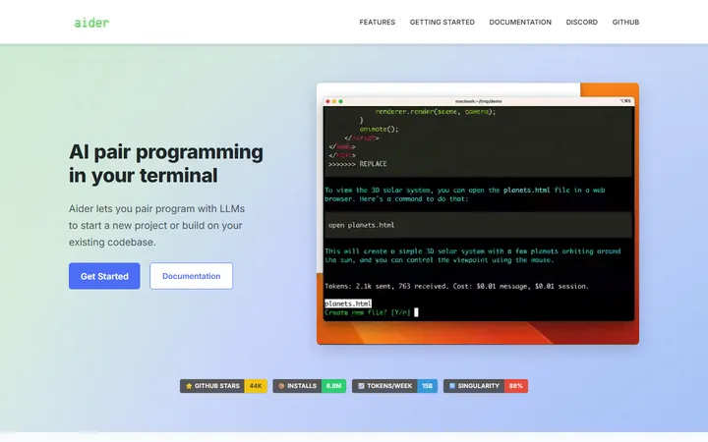
Task: Click the Installs package icon
Action: 281,386
